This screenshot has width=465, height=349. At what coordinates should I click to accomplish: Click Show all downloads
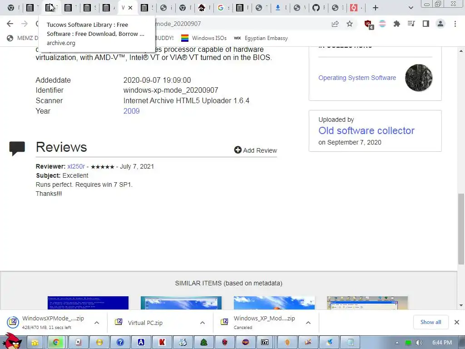click(x=430, y=322)
